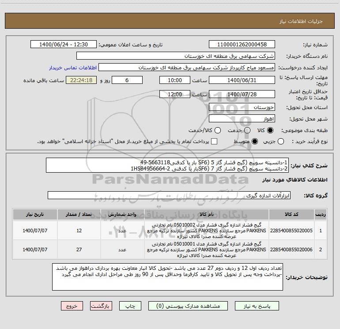Click quantity cell showing 12
The height and width of the screenshot is (329, 340).
pos(79,231)
